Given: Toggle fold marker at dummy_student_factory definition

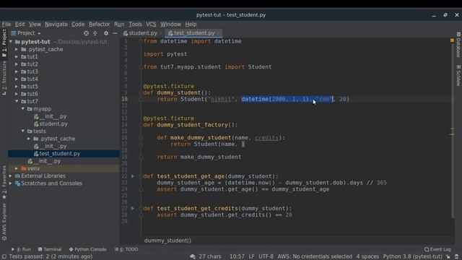Looking at the screenshot, I should (141, 125).
